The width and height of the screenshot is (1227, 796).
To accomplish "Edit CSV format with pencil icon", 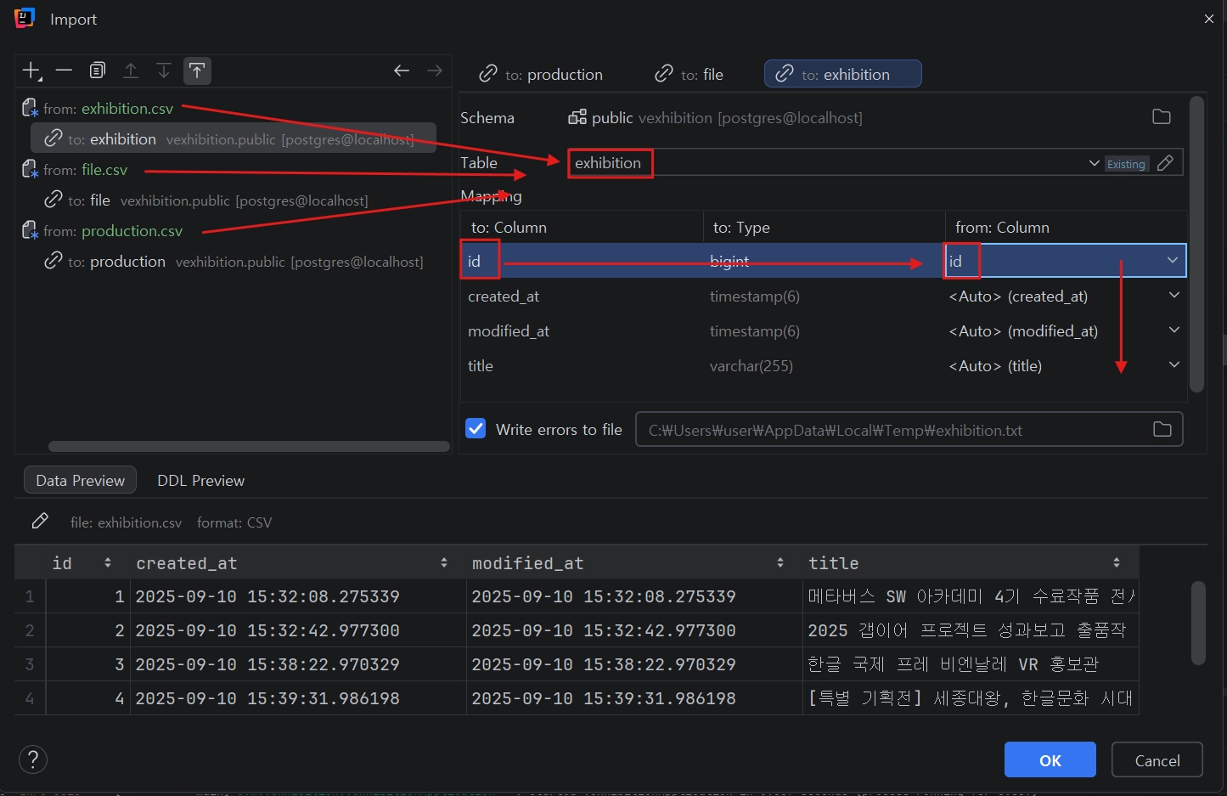I will tap(40, 522).
